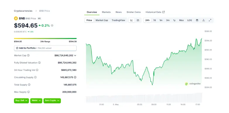
Task: Toggle LOG scale on chart
Action: click(x=190, y=20)
